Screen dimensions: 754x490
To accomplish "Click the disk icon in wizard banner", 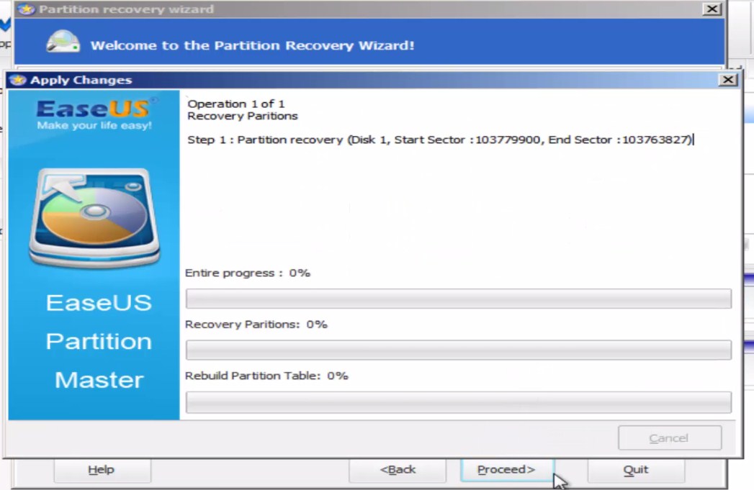I will coord(63,42).
